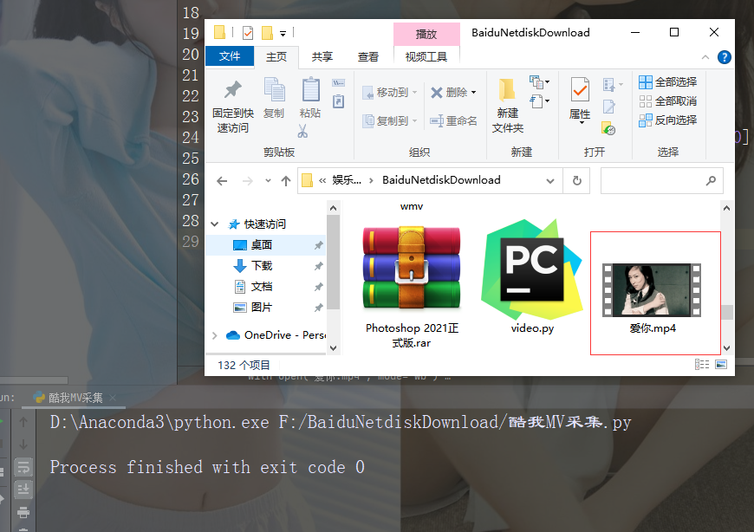Customize quick access toolbar dropdown
This screenshot has width=754, height=532.
tap(283, 33)
